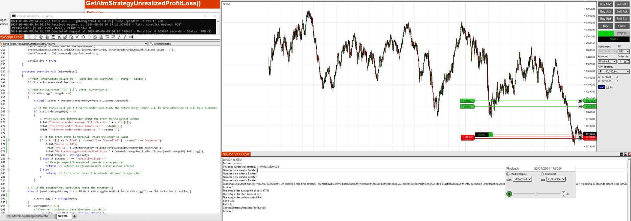The width and height of the screenshot is (631, 221).
Task: Click the Buy Bid button
Action: [x=605, y=19]
